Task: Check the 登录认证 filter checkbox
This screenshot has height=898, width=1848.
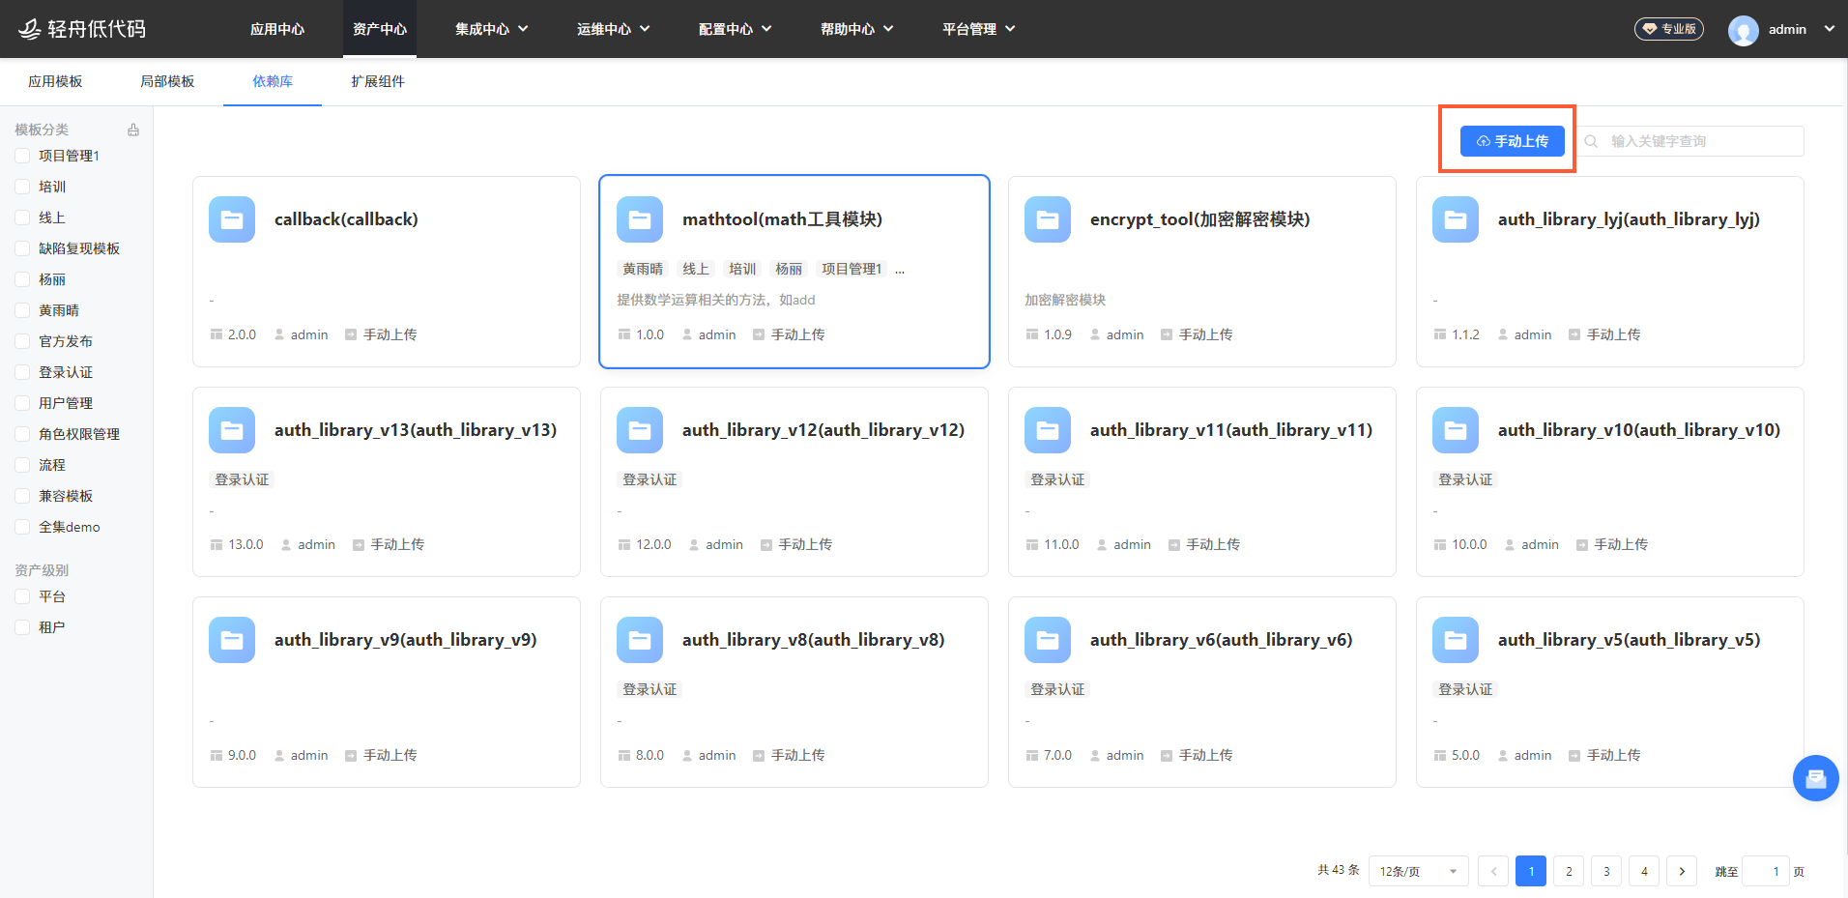Action: coord(22,372)
